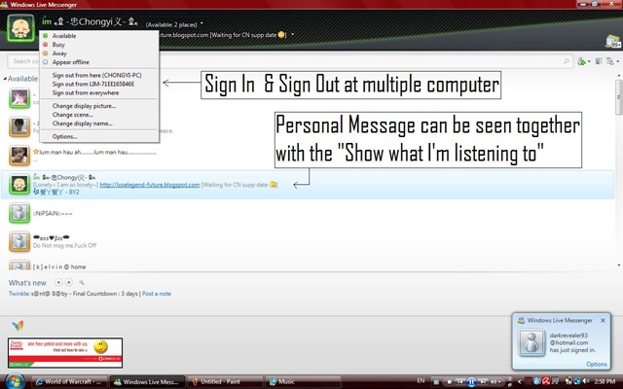This screenshot has width=623, height=389.
Task: Click the Avira antivirus tray icon
Action: coord(546,381)
